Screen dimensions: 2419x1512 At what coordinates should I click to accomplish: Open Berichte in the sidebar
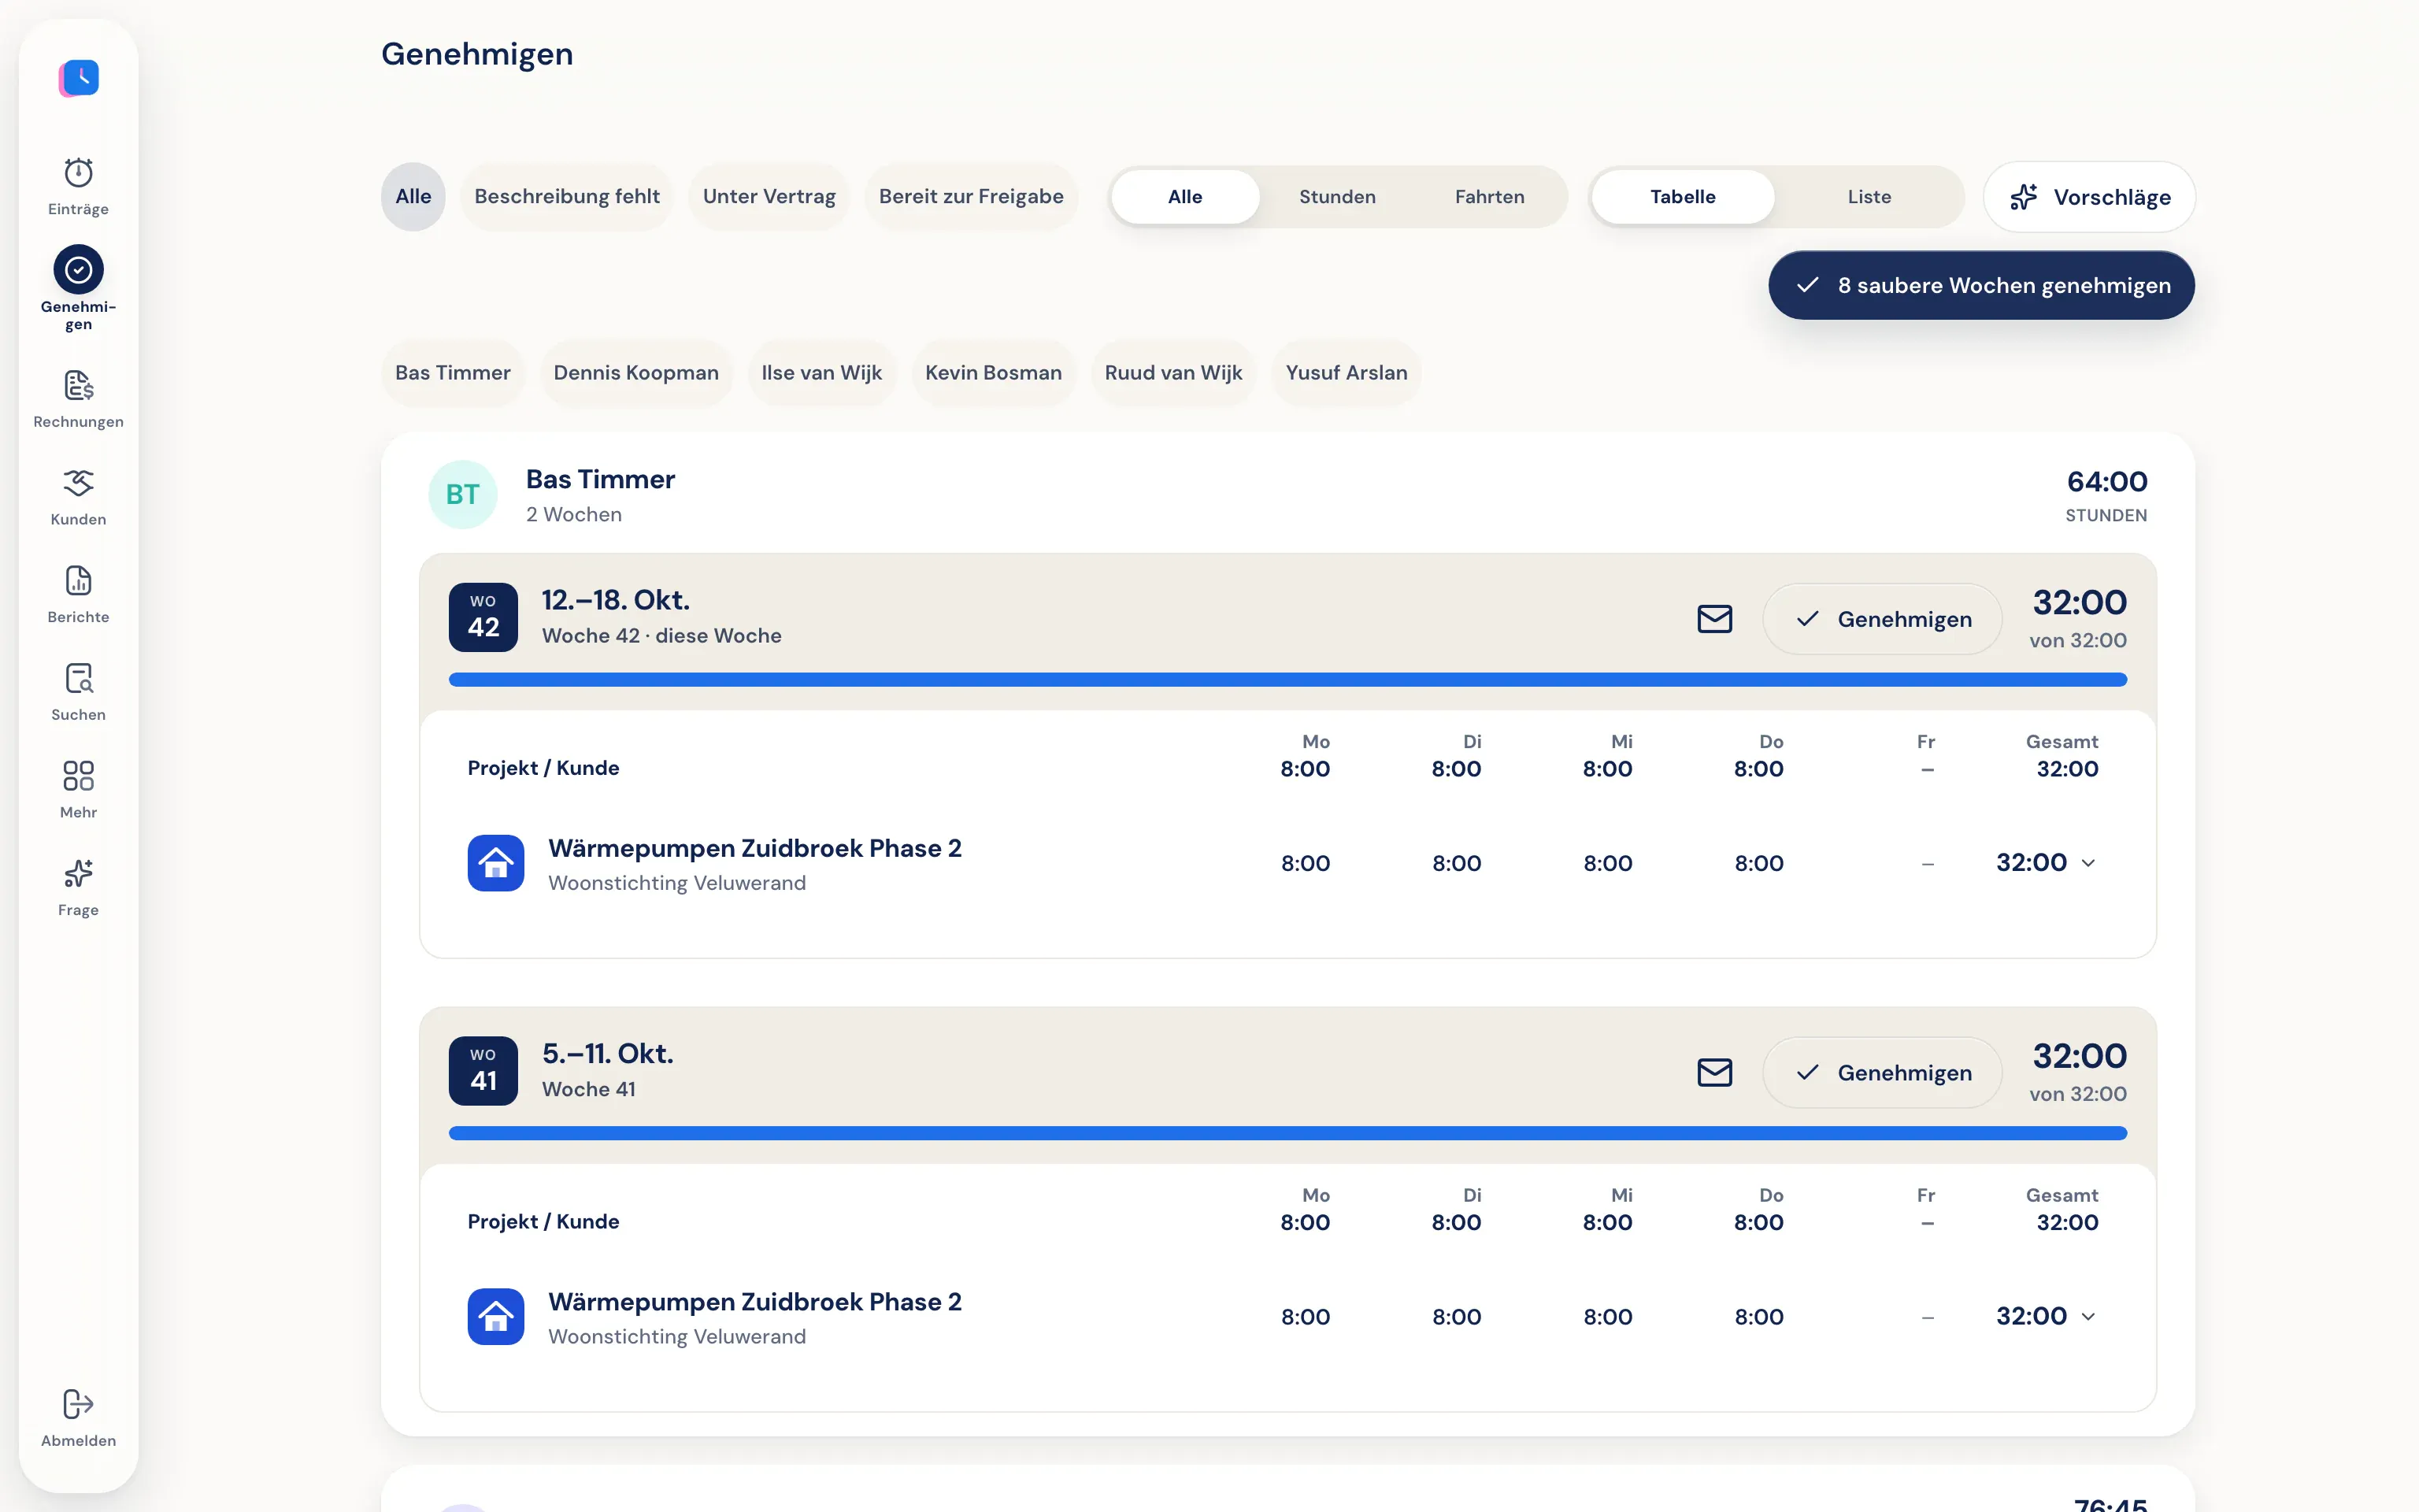pos(78,595)
